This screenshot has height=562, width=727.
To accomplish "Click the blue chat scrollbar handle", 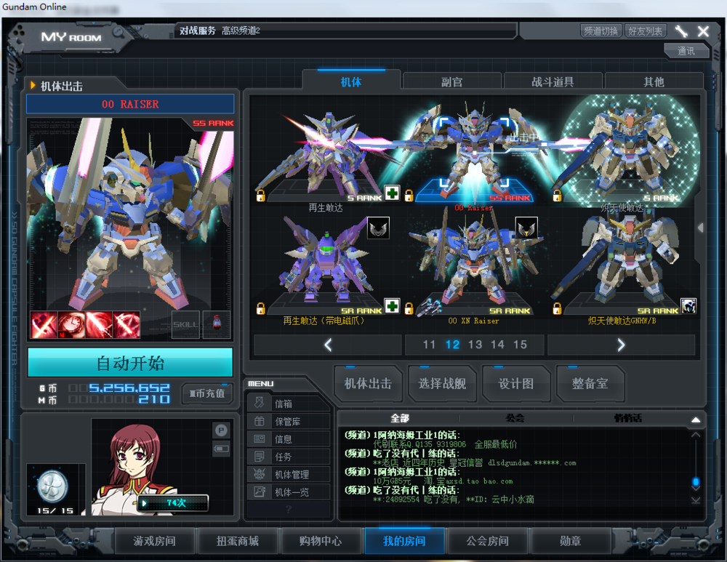I will tap(696, 482).
